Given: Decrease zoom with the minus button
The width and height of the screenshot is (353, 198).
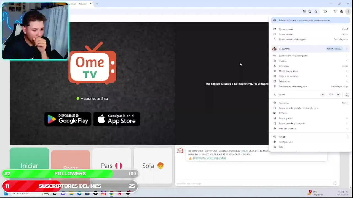Looking at the screenshot, I should click(x=323, y=95).
